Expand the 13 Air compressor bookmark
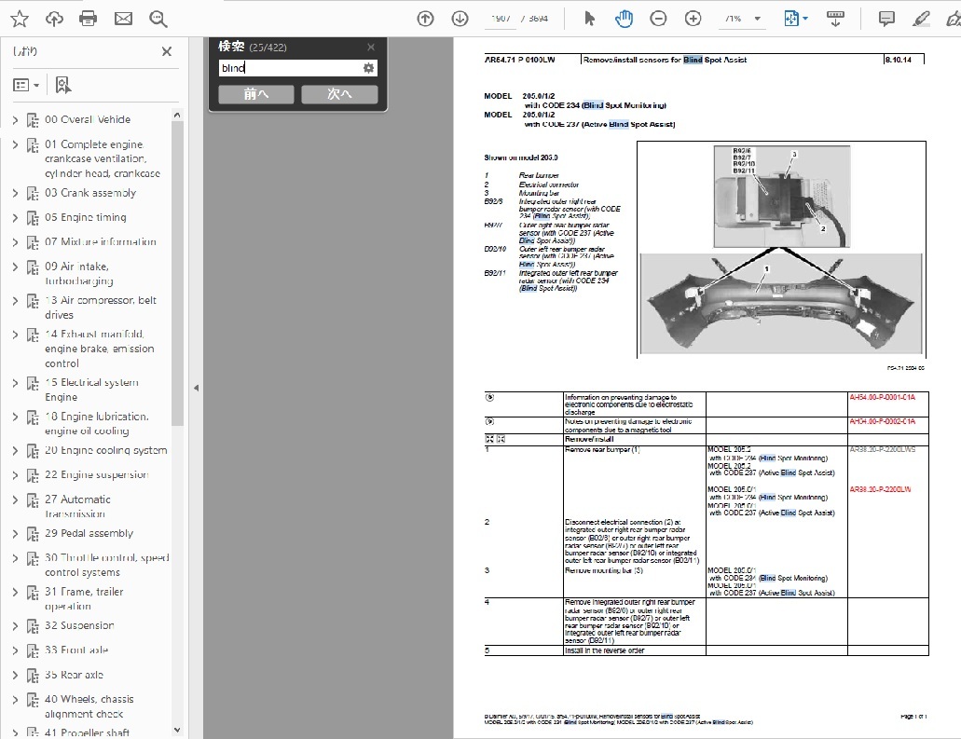Image resolution: width=961 pixels, height=739 pixels. tap(15, 301)
